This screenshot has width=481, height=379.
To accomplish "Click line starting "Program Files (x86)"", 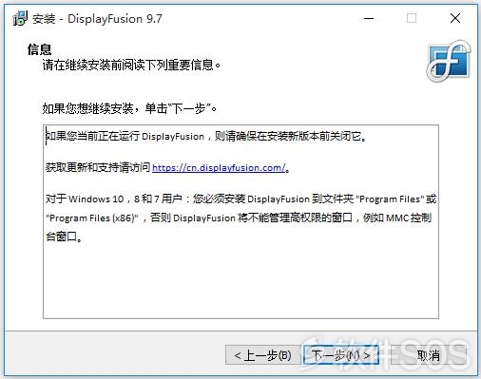I will click(x=239, y=218).
